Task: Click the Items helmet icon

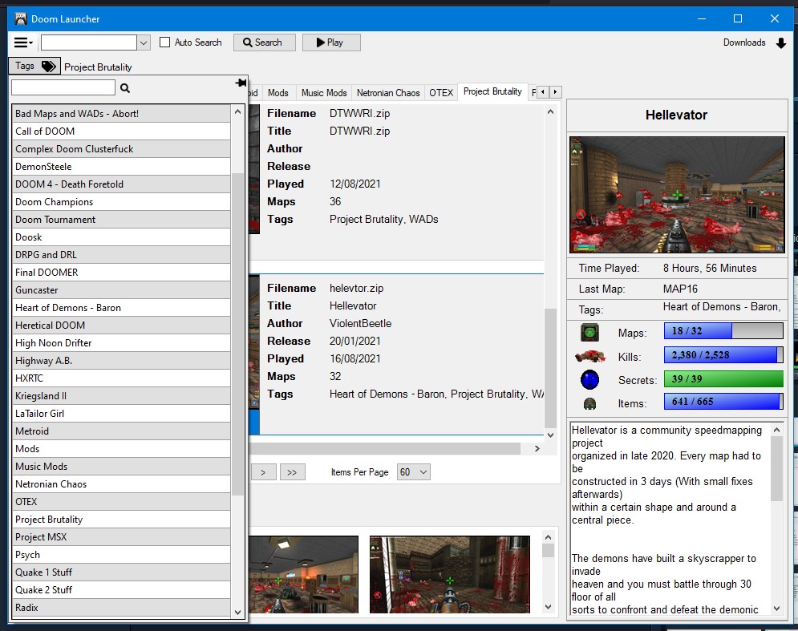Action: coord(589,402)
